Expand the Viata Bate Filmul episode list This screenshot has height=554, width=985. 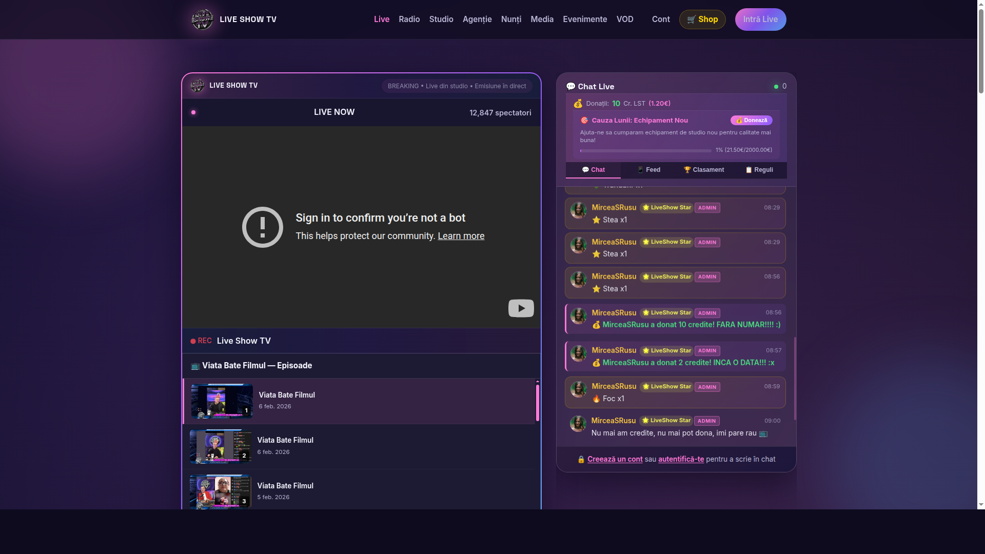[257, 366]
